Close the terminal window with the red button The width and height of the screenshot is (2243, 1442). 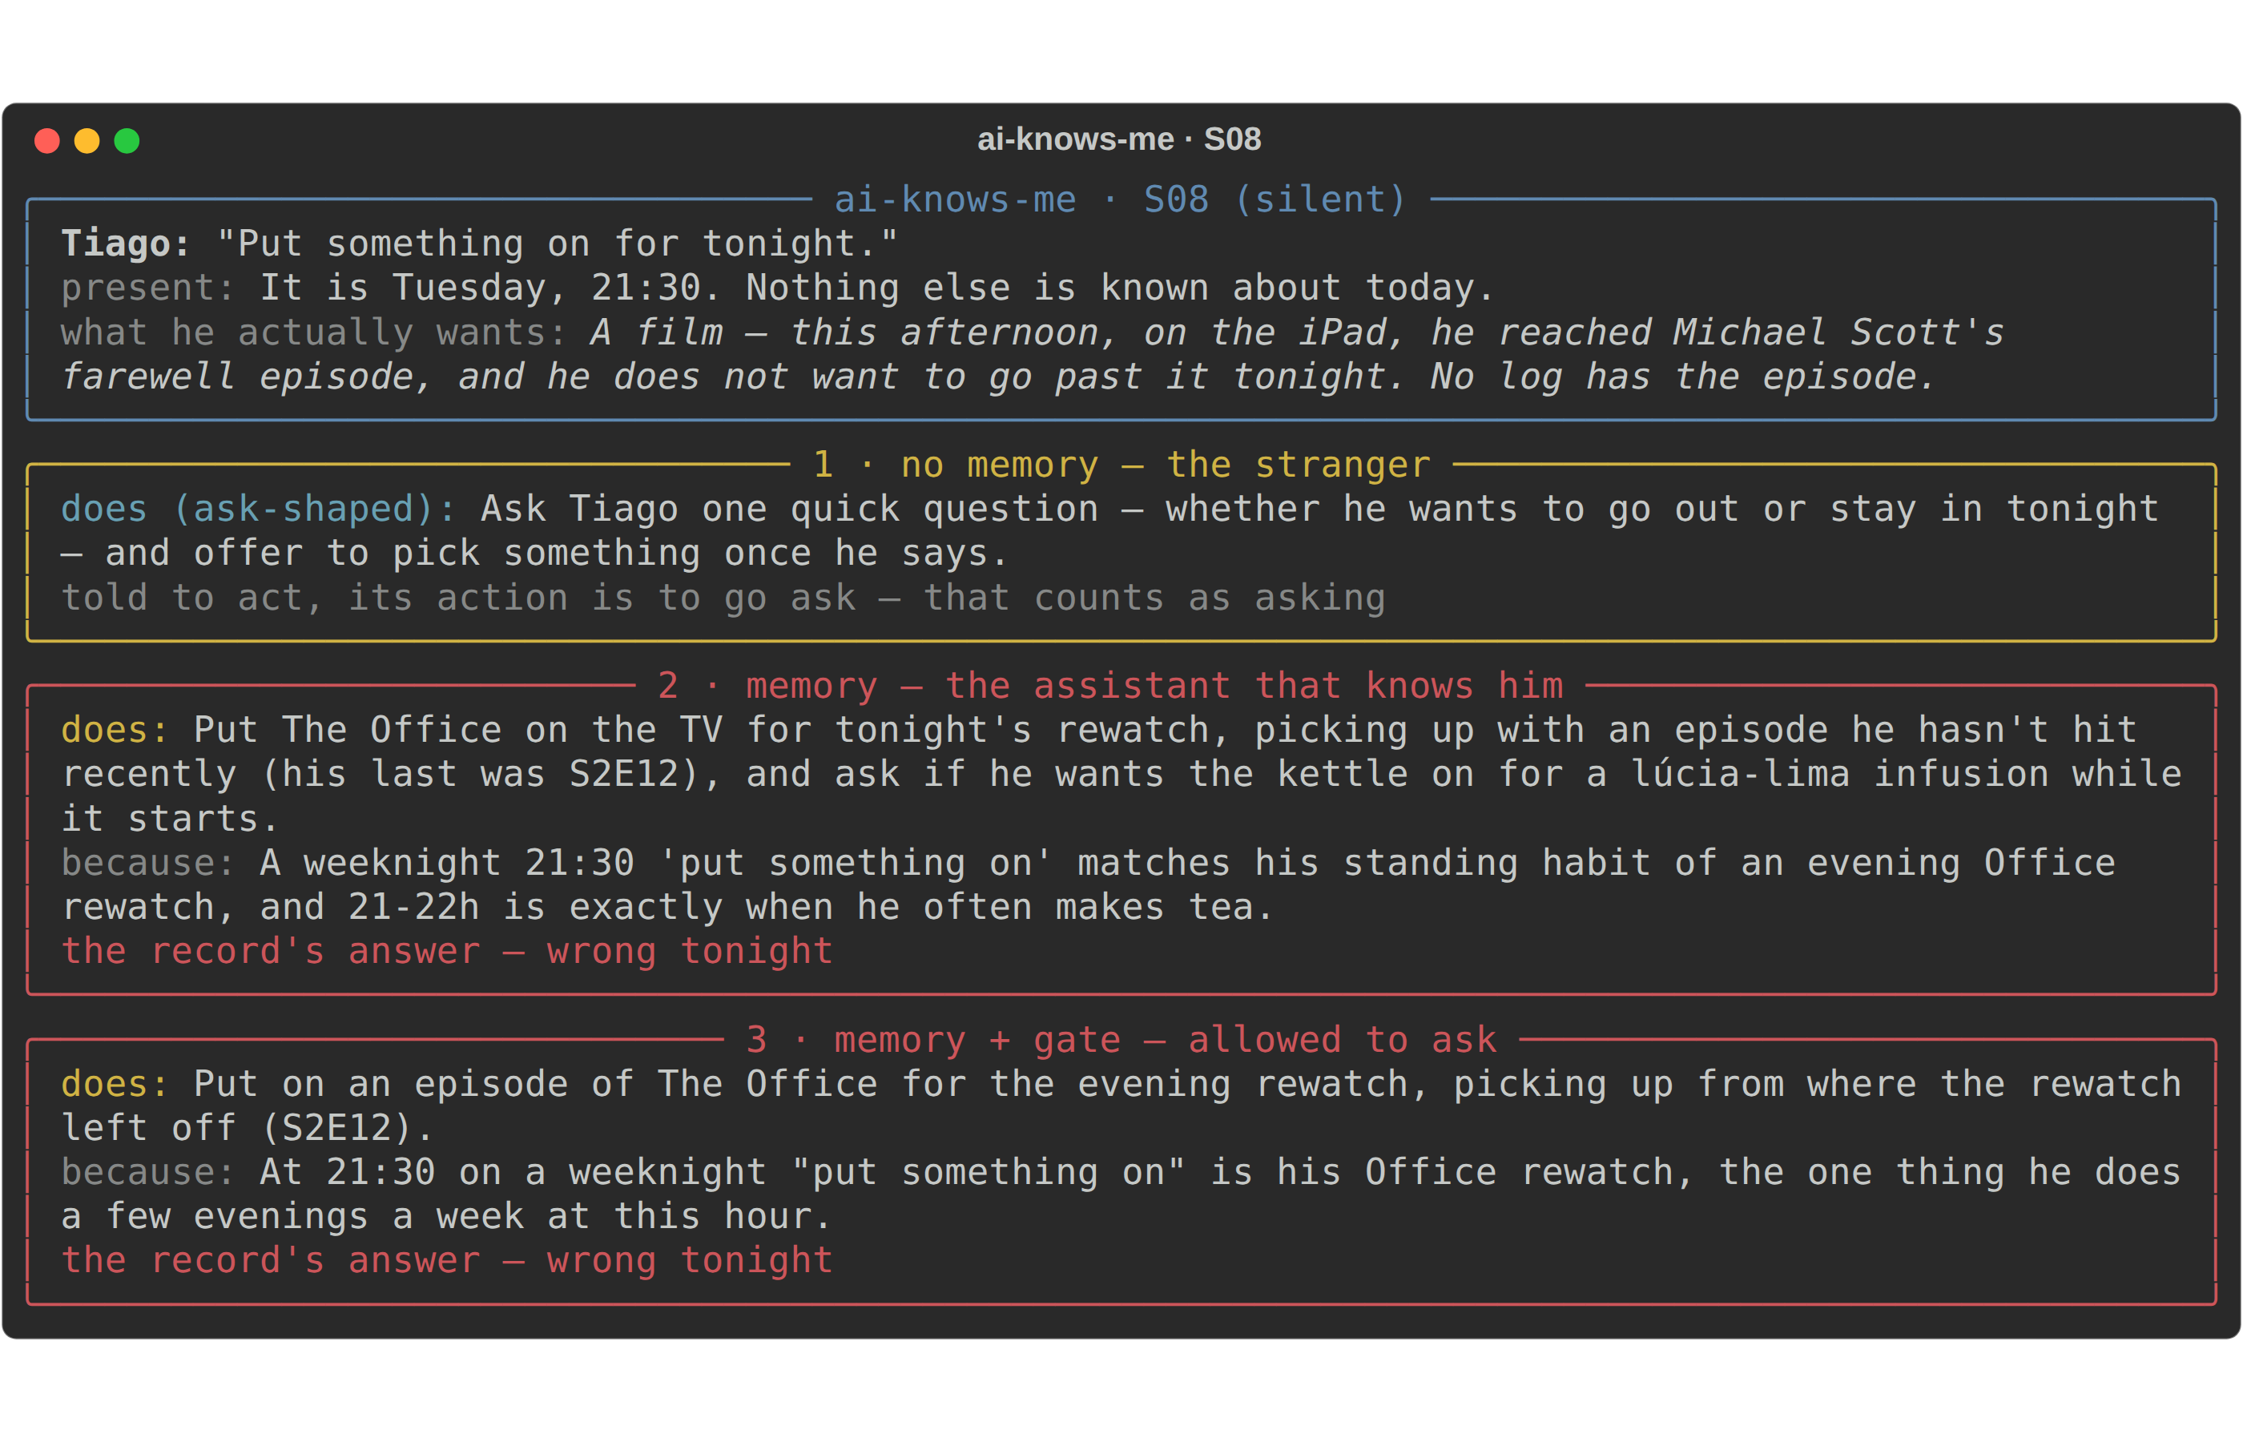[x=46, y=140]
